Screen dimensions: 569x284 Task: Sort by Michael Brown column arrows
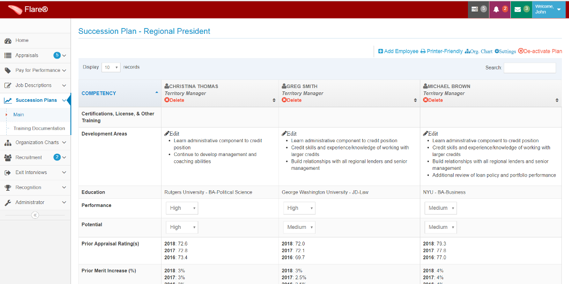click(557, 100)
